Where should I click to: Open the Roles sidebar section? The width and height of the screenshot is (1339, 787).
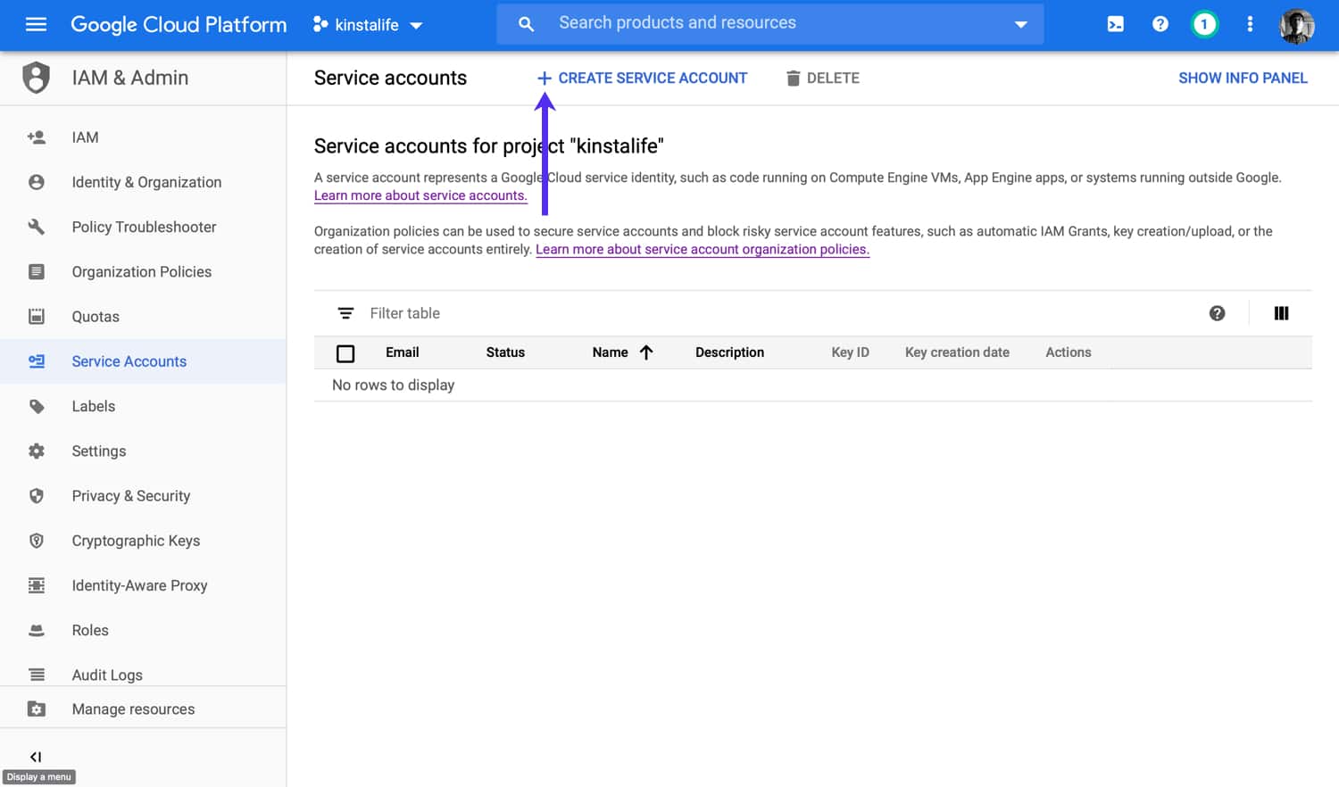[x=90, y=630]
